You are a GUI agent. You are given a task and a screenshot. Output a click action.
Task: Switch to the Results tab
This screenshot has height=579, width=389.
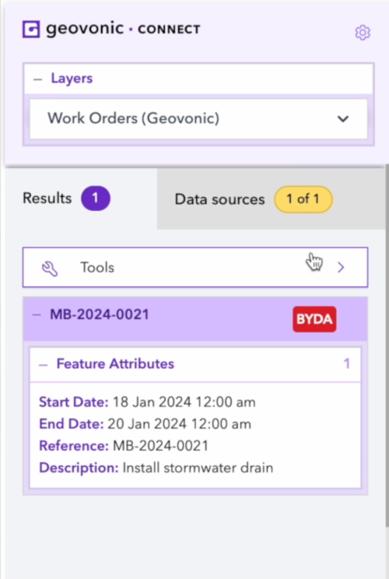click(x=81, y=198)
